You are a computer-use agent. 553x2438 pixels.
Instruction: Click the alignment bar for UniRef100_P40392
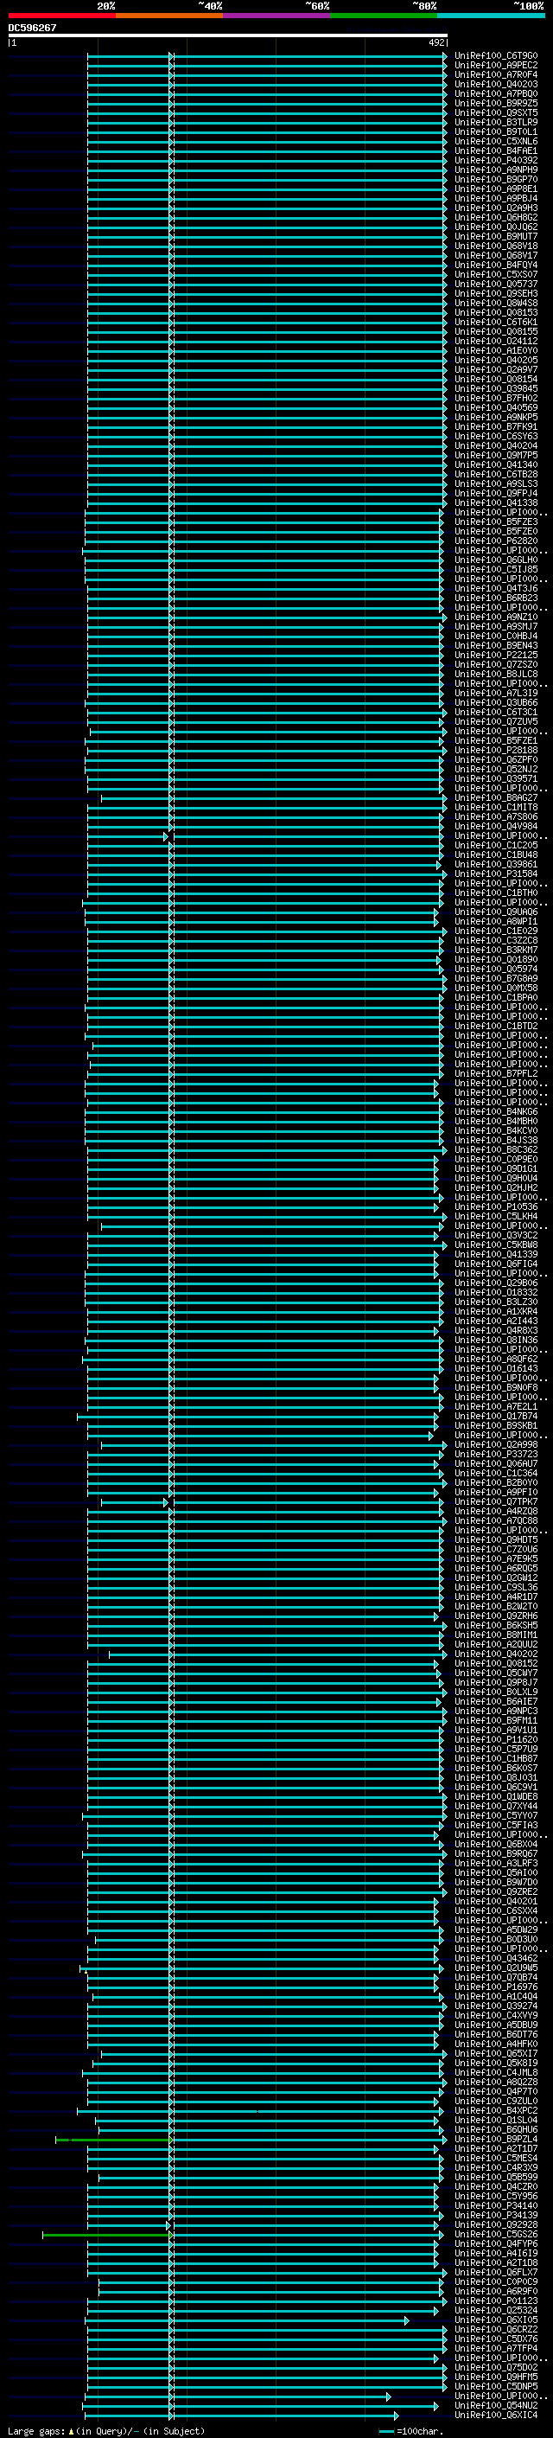(268, 160)
